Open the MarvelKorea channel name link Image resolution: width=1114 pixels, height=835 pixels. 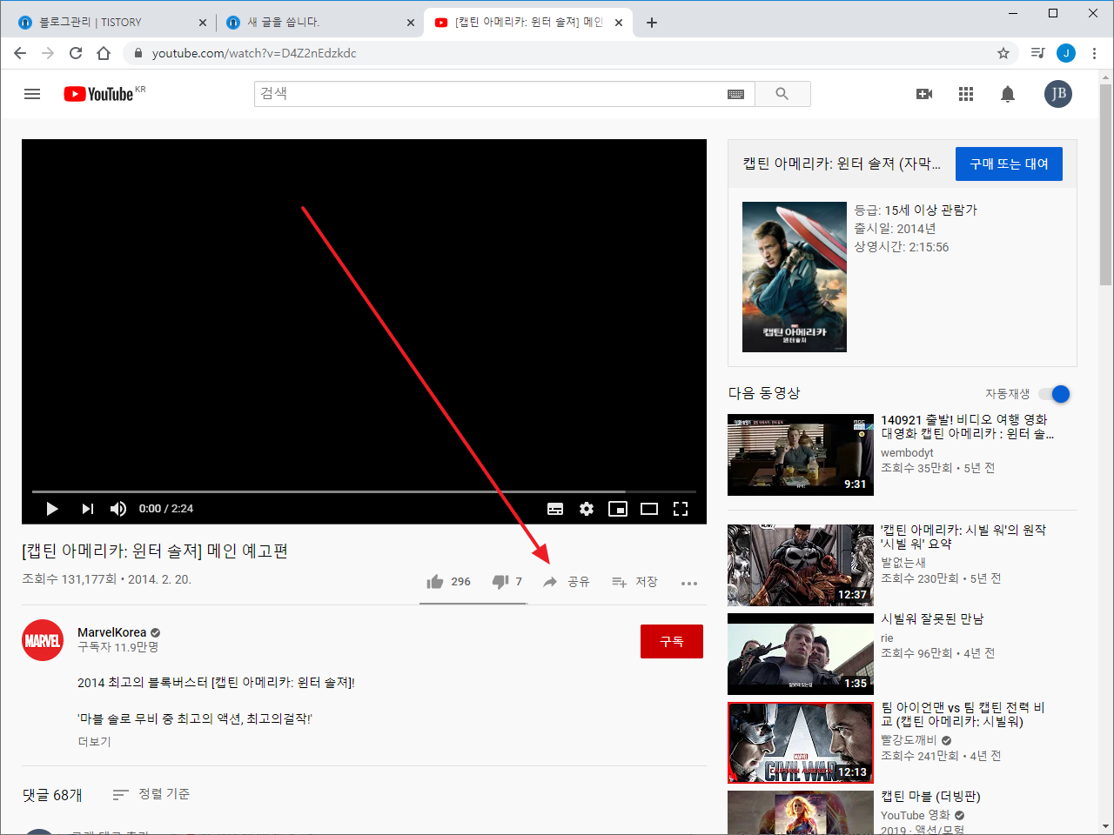(112, 632)
